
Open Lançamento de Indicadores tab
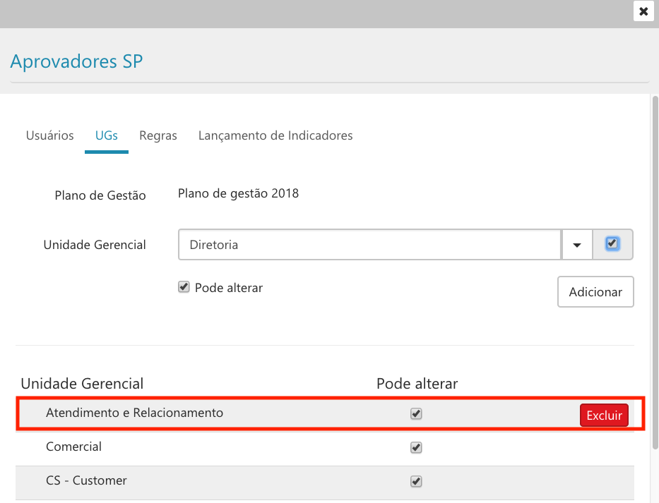click(x=275, y=135)
